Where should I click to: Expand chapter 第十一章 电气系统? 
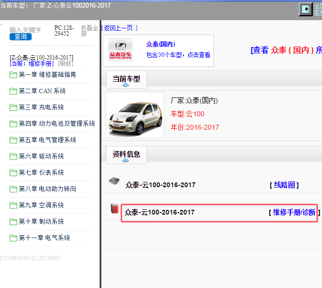coord(44,238)
